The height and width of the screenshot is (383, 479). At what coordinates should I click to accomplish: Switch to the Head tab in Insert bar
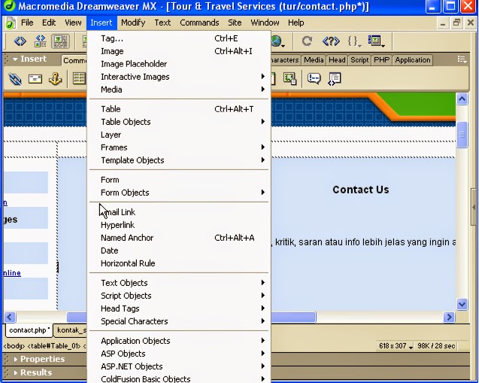click(337, 60)
